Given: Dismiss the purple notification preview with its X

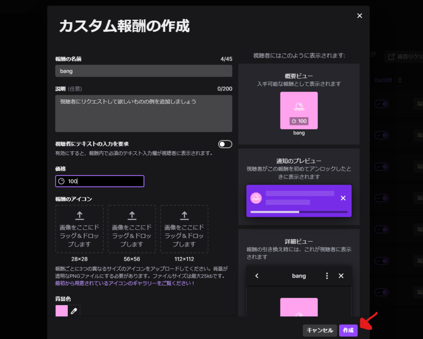Looking at the screenshot, I should 343,198.
